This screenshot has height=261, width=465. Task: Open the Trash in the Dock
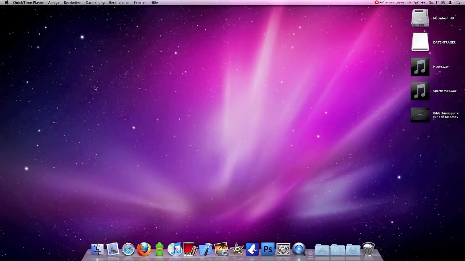[x=368, y=249]
